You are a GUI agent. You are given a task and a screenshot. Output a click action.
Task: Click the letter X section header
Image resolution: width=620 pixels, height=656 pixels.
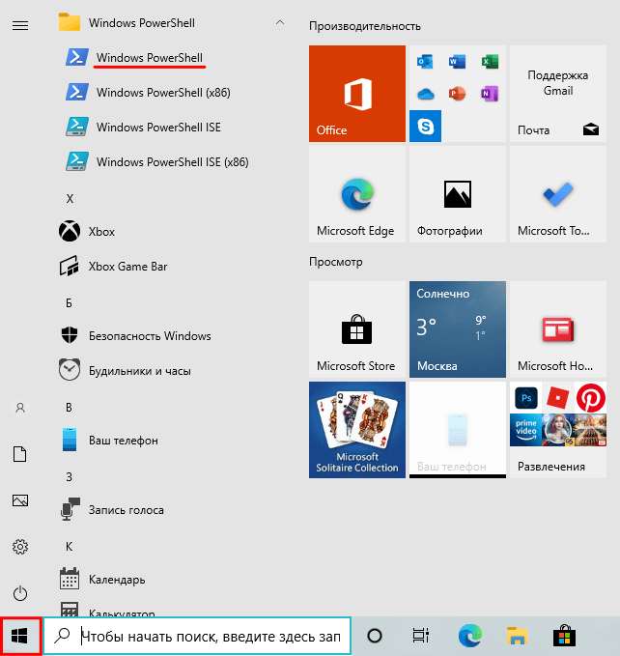[70, 198]
